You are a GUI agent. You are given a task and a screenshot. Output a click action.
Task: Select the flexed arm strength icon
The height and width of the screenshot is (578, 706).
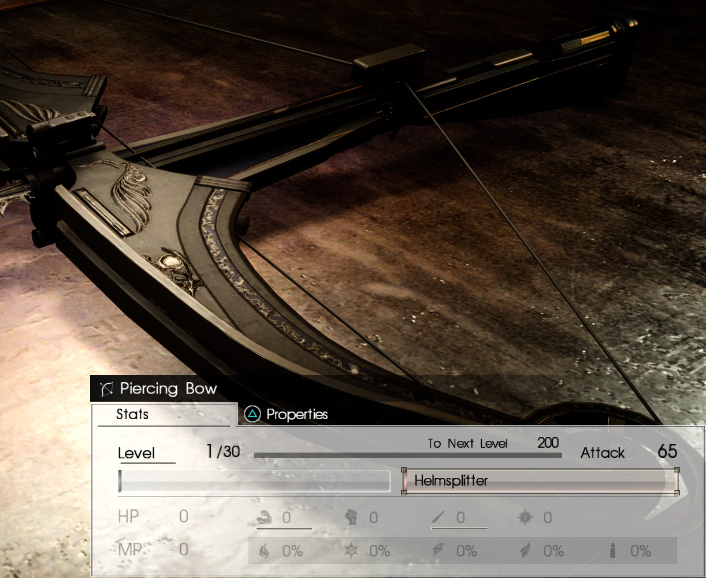(x=264, y=517)
